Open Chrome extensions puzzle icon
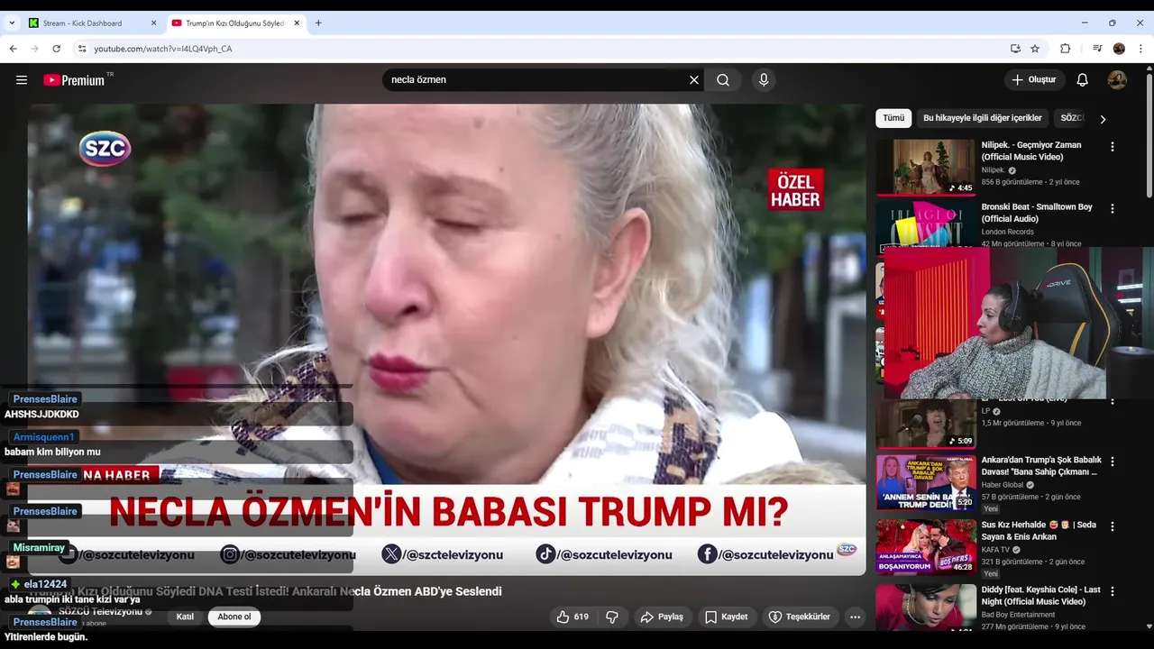Image resolution: width=1154 pixels, height=649 pixels. coord(1065,49)
